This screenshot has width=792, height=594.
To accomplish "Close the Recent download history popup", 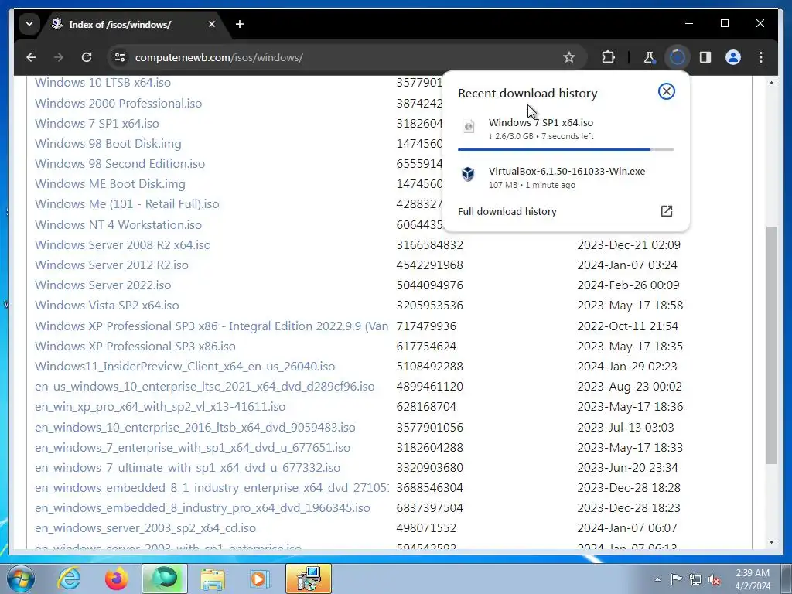I will [x=666, y=91].
